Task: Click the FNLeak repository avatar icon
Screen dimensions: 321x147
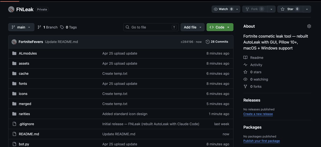Action: click(11, 9)
